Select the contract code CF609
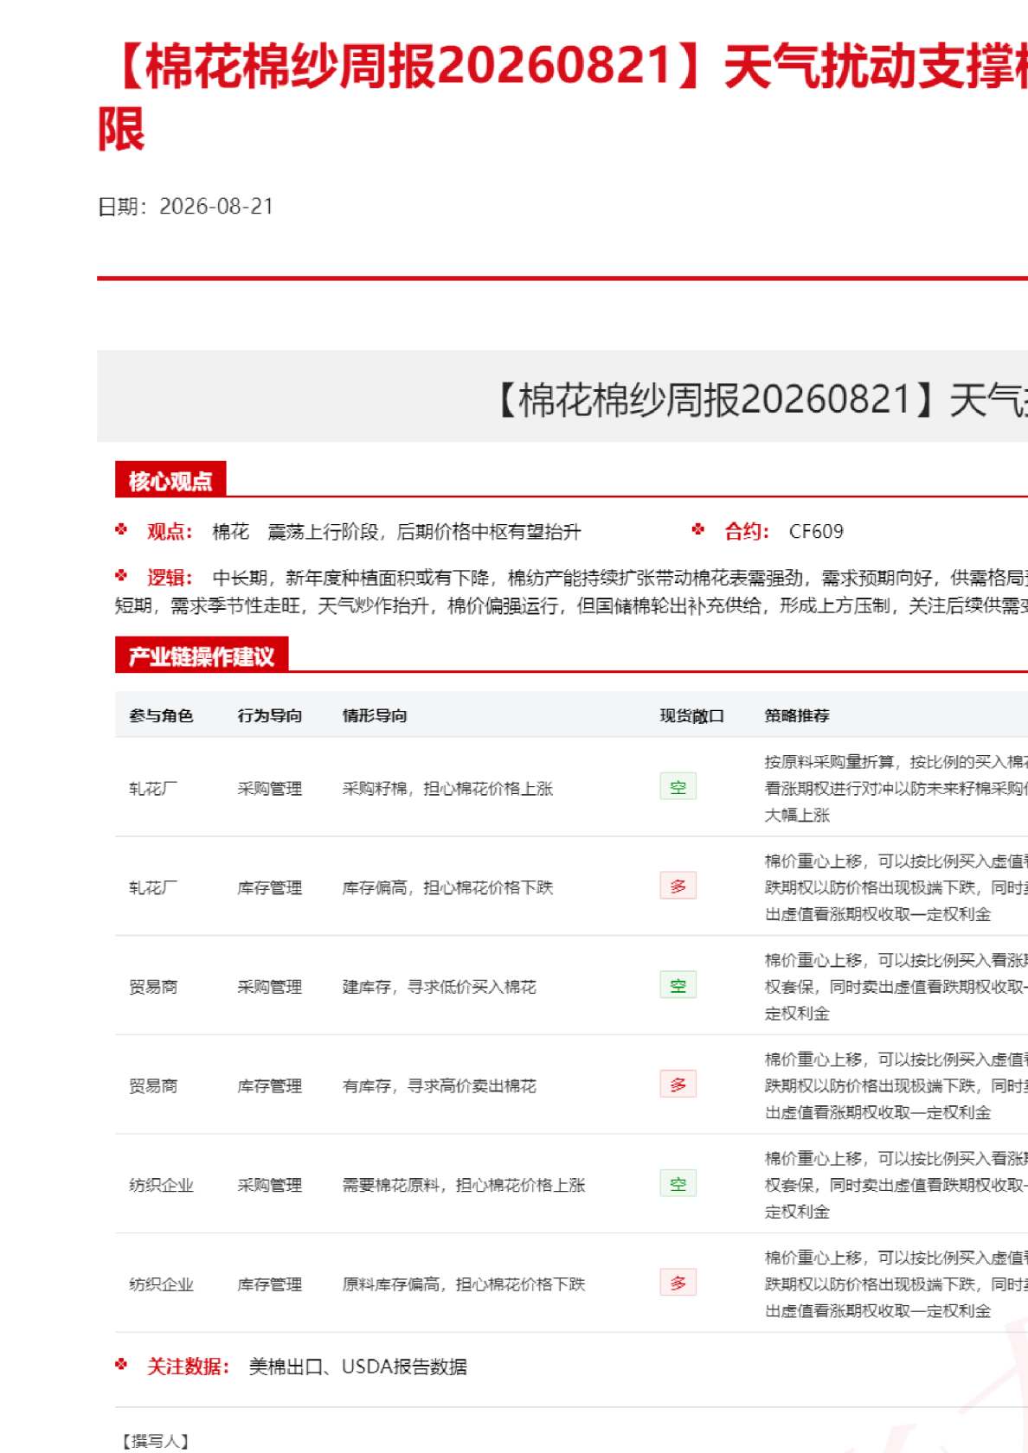Image resolution: width=1028 pixels, height=1453 pixels. [x=816, y=531]
